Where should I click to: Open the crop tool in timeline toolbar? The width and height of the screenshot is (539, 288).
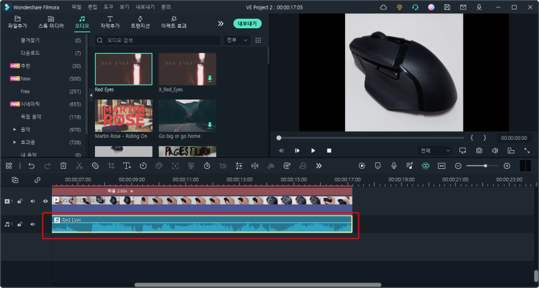(x=111, y=166)
